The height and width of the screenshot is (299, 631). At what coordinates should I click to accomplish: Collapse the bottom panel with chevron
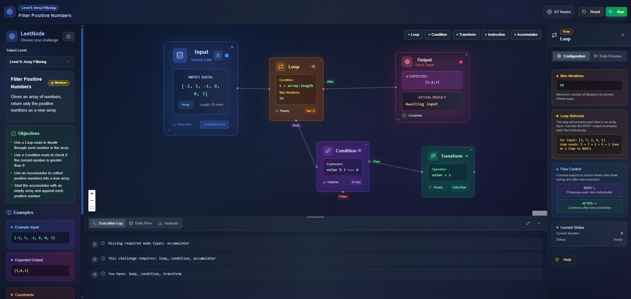coord(539,223)
